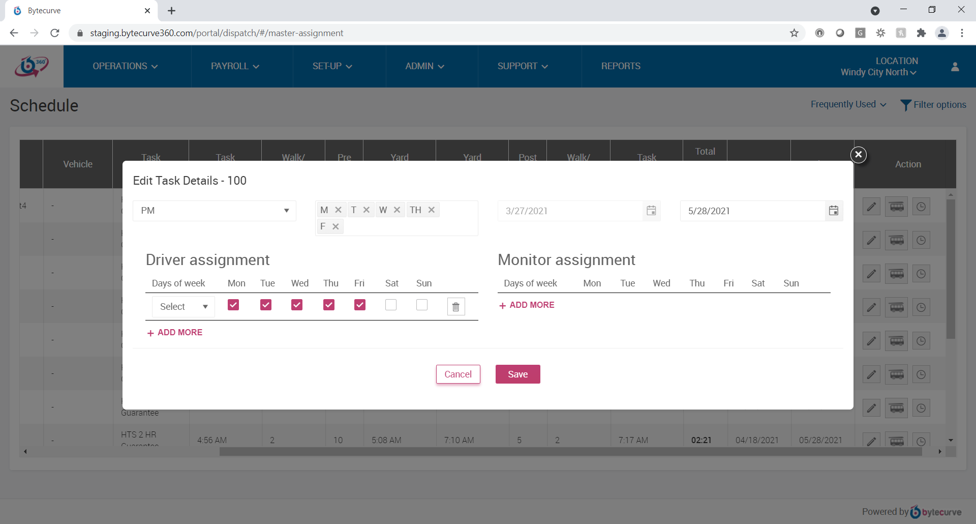Image resolution: width=976 pixels, height=524 pixels.
Task: Remove the TH day tag
Action: pos(432,210)
